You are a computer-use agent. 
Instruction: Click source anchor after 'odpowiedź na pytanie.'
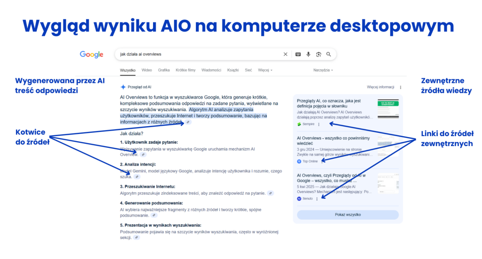(x=271, y=194)
